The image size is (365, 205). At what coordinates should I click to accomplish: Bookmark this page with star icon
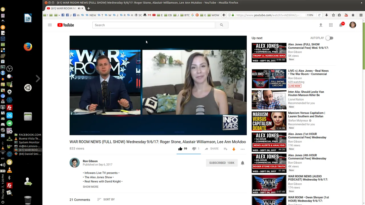pyautogui.click(x=333, y=15)
